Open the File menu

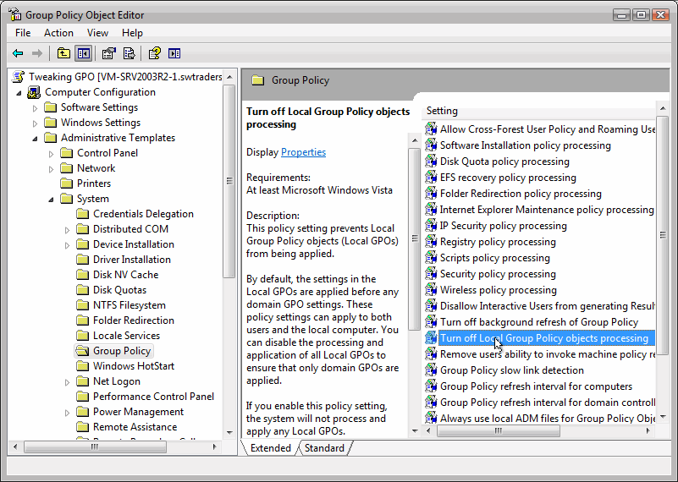(23, 33)
